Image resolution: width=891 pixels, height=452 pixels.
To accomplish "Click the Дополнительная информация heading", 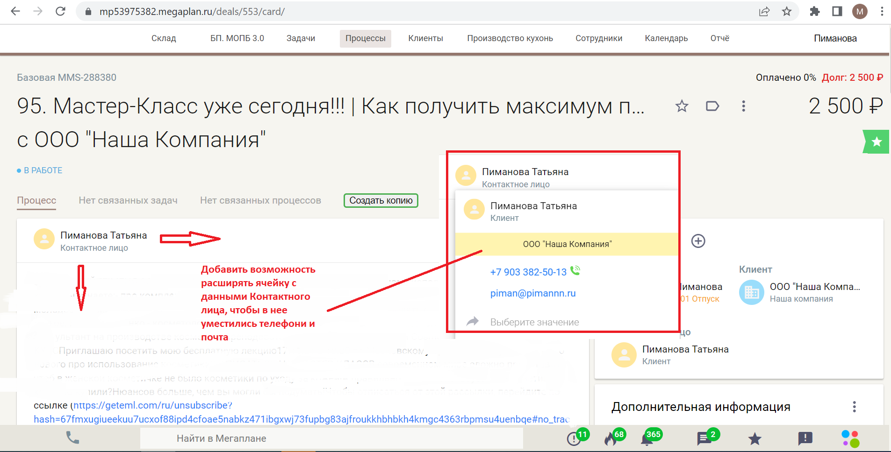I will tap(701, 407).
